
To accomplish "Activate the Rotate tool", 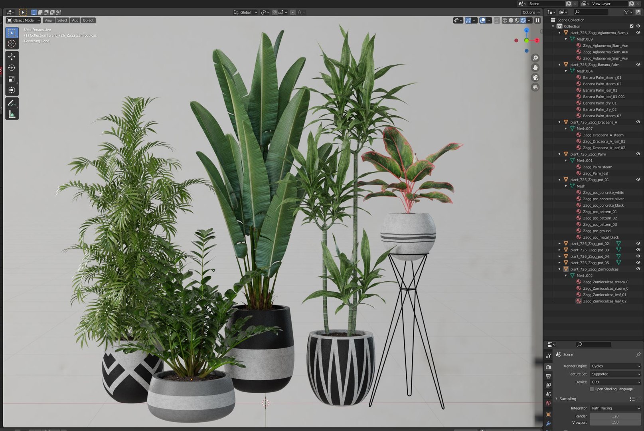I will pos(12,68).
